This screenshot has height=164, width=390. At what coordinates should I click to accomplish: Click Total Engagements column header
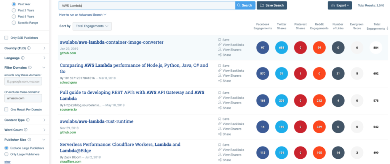(x=377, y=27)
